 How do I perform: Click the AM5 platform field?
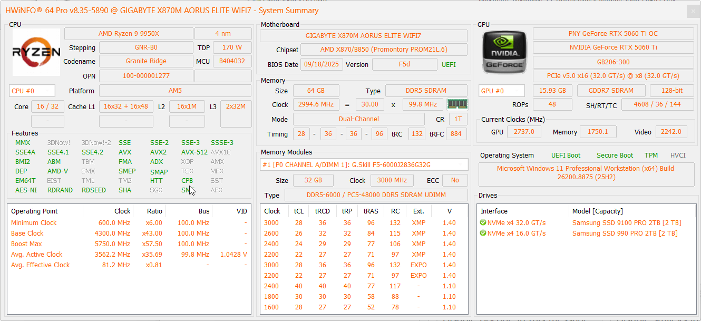(x=176, y=91)
